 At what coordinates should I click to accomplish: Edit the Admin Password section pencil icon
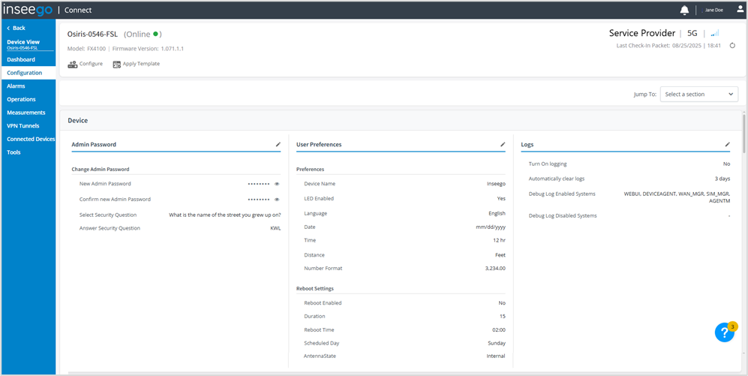pyautogui.click(x=278, y=144)
